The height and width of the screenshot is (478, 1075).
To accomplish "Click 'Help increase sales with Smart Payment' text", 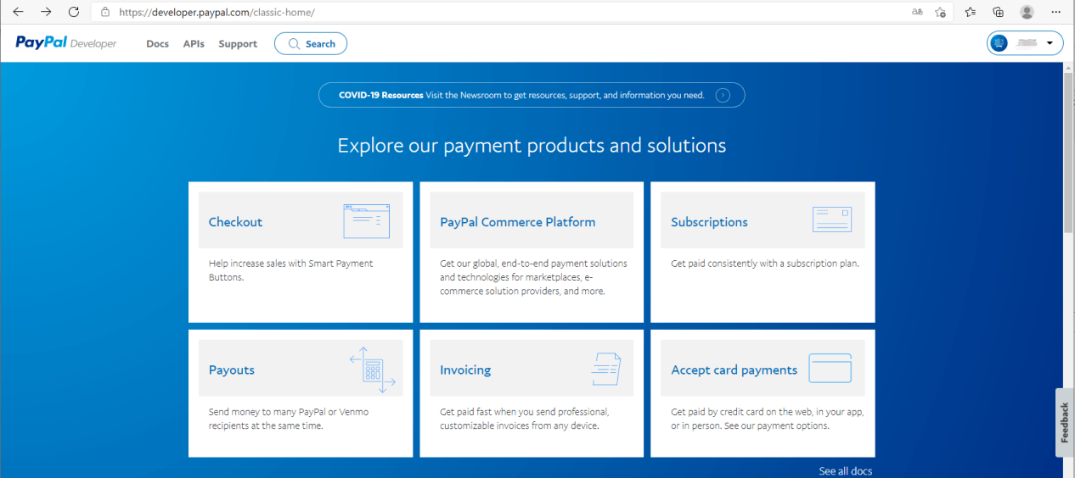I will click(x=290, y=264).
